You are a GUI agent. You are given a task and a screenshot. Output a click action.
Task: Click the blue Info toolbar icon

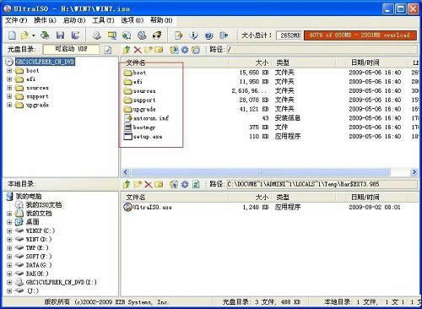coord(193,35)
